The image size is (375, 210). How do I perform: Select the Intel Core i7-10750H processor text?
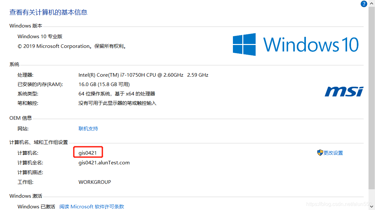[x=143, y=75]
